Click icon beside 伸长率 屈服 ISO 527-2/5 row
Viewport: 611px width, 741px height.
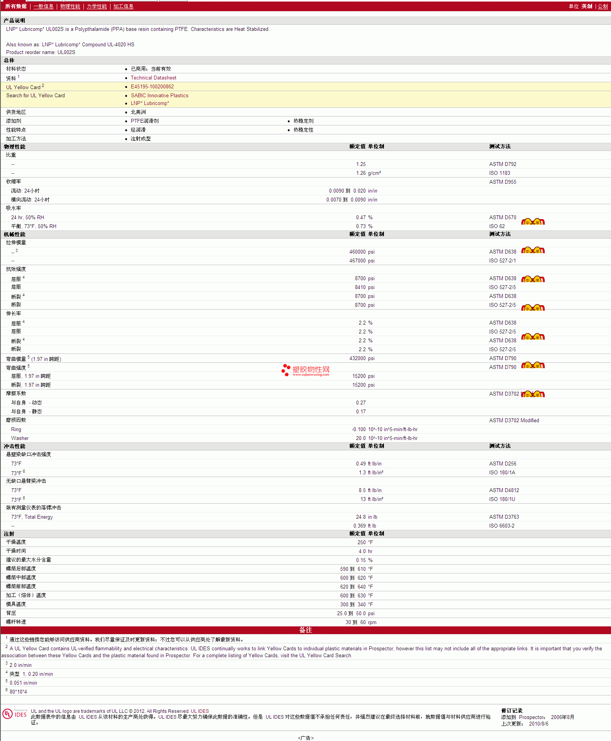[533, 337]
